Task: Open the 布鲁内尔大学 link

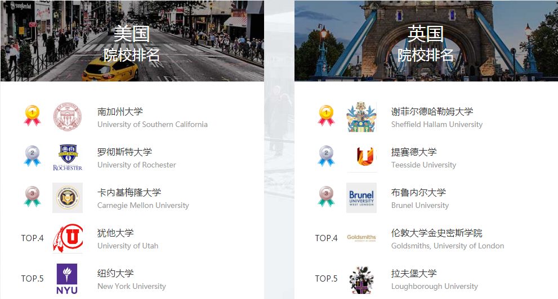Action: tap(418, 192)
